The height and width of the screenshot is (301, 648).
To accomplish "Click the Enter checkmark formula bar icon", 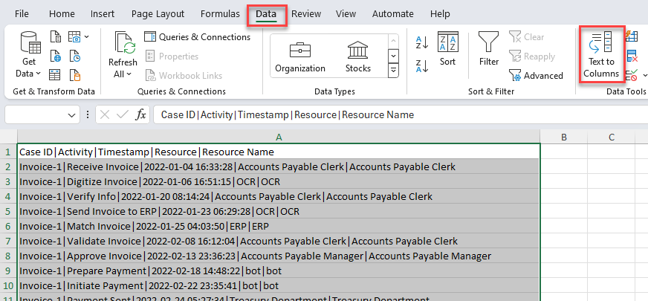I will tap(123, 114).
